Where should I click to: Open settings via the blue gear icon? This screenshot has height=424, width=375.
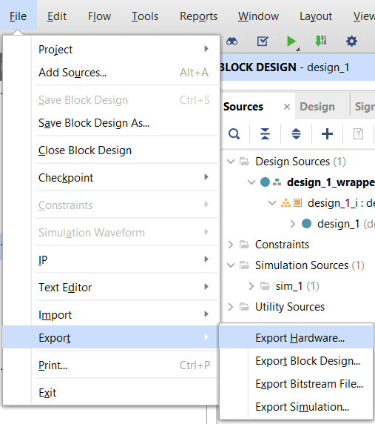351,42
